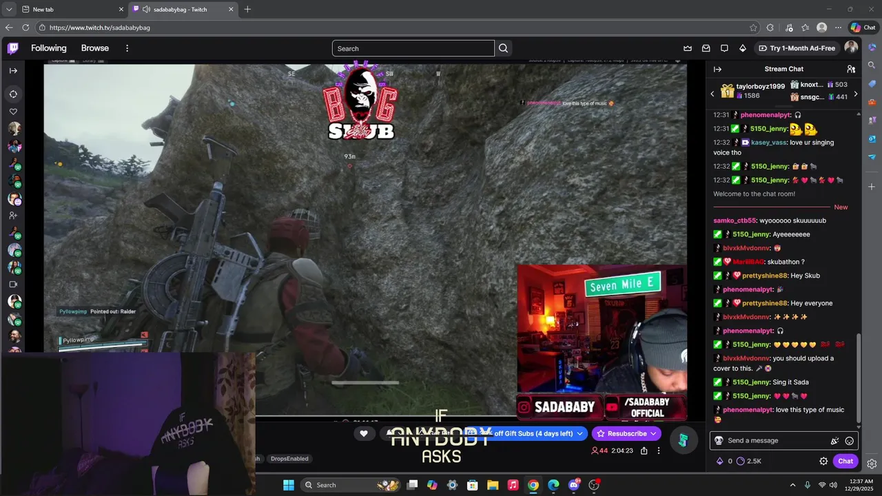The image size is (882, 496).
Task: Click the followed channels heart icon in sidebar
Action: pos(13,112)
